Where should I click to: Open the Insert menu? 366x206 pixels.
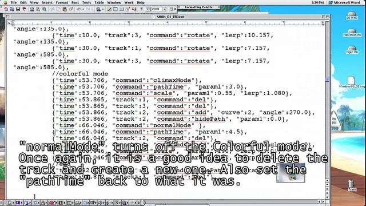47,2
